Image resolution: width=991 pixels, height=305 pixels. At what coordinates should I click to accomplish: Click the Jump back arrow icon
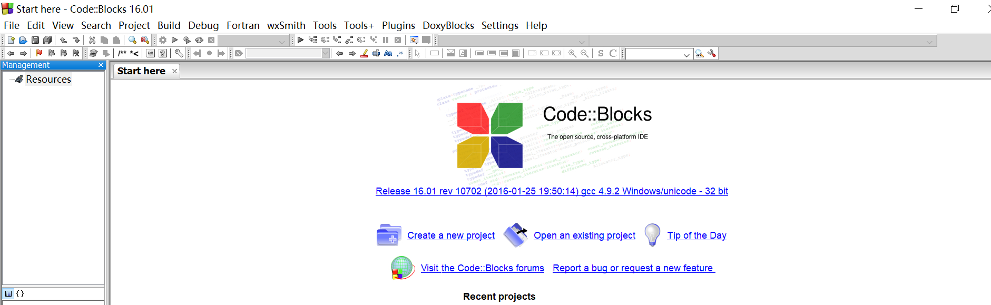coord(11,53)
